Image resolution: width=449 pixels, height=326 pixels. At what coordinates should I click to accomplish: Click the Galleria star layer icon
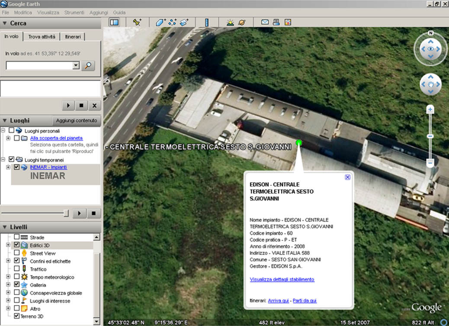tap(24, 285)
